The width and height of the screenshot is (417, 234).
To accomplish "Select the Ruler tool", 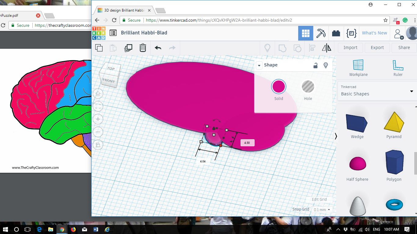I will point(398,68).
